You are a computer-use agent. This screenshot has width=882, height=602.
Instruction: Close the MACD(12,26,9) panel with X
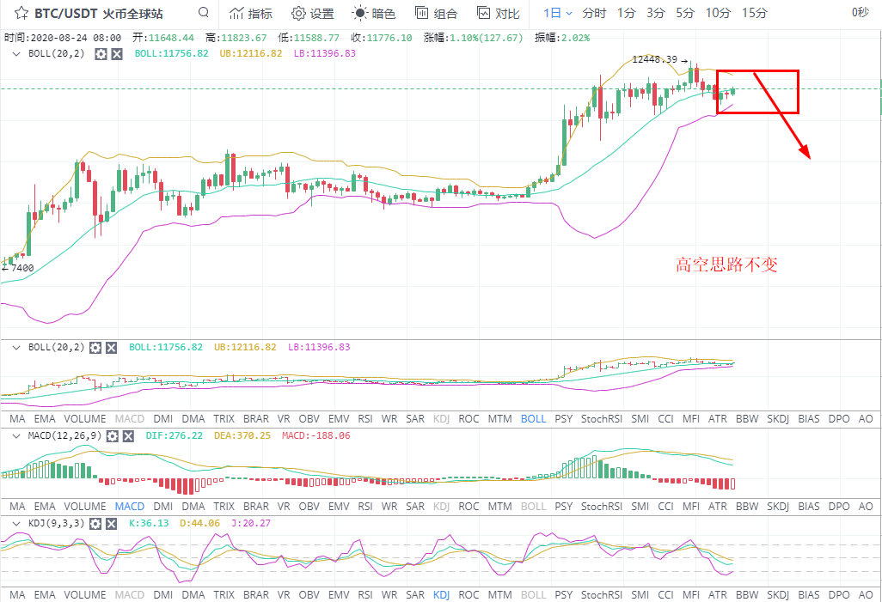pos(128,436)
